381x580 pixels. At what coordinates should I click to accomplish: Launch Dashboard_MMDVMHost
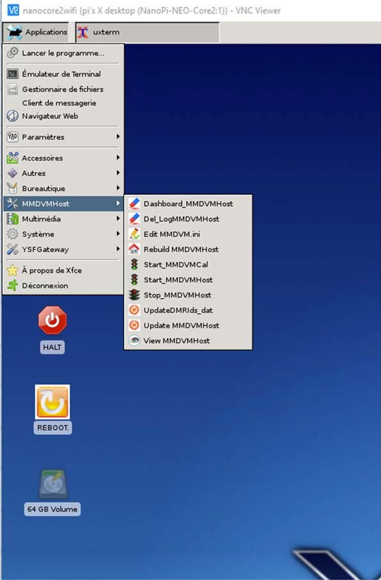click(188, 204)
